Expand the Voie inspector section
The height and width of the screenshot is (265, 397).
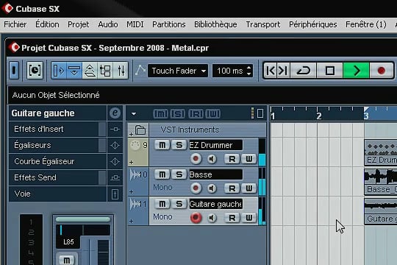coord(57,194)
